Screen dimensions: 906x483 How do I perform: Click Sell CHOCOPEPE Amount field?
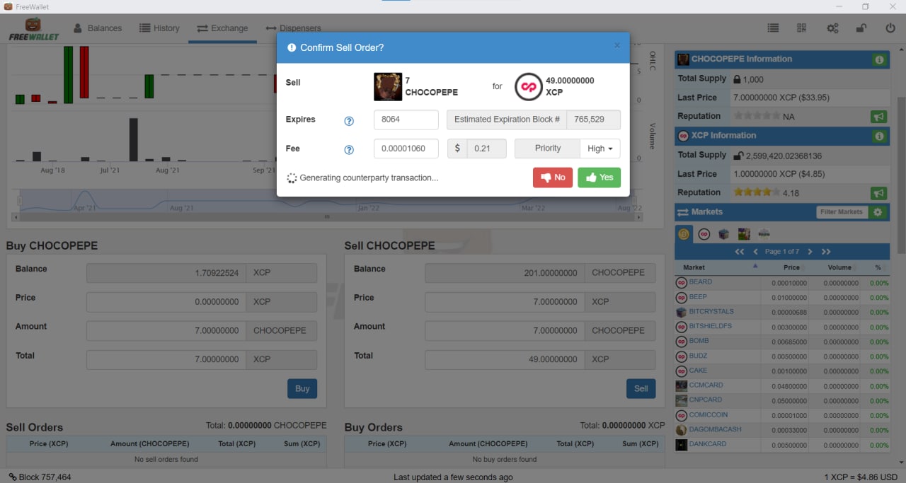coord(505,330)
